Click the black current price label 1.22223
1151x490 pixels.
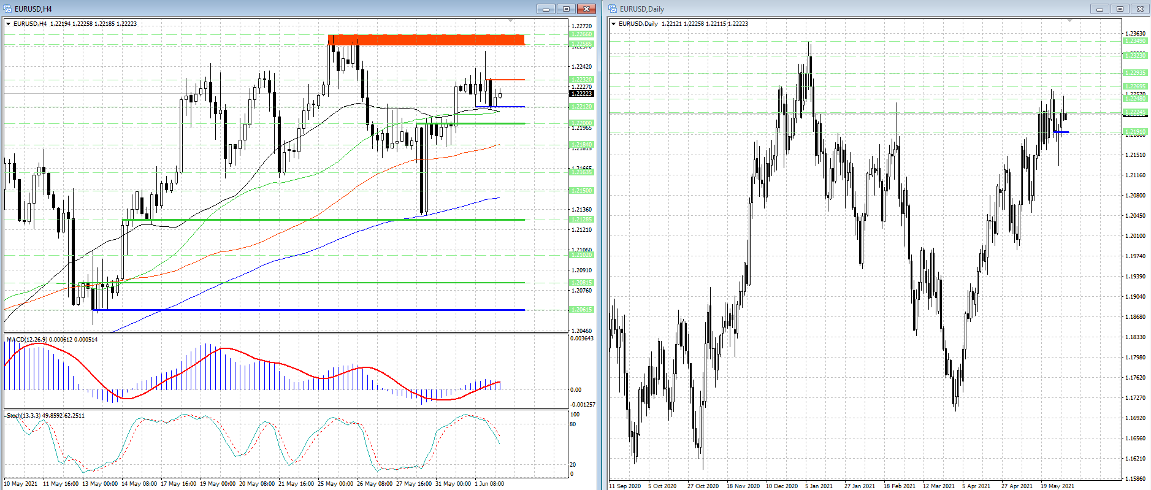581,93
